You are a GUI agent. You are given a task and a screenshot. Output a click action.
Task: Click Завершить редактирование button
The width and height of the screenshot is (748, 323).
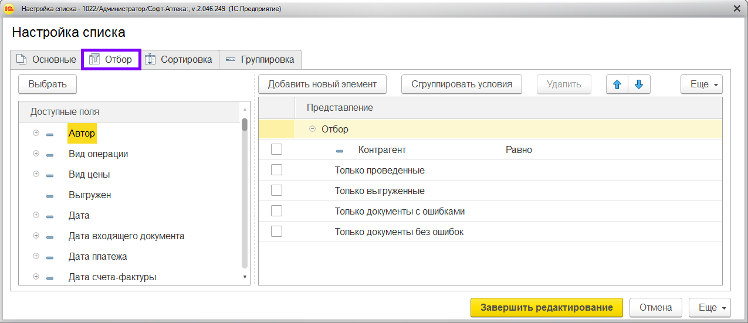coord(547,308)
